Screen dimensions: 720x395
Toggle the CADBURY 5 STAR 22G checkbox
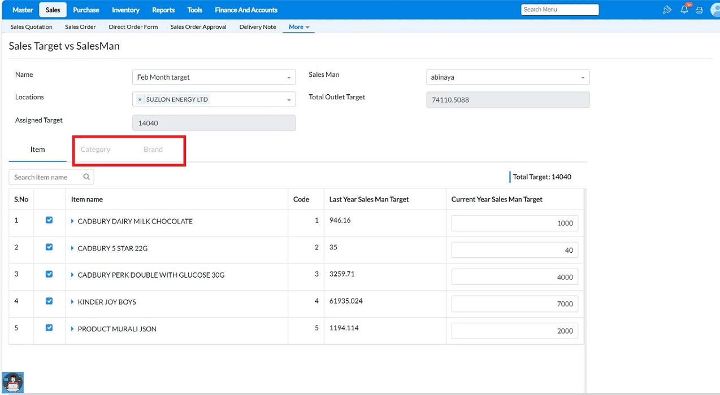click(x=49, y=247)
